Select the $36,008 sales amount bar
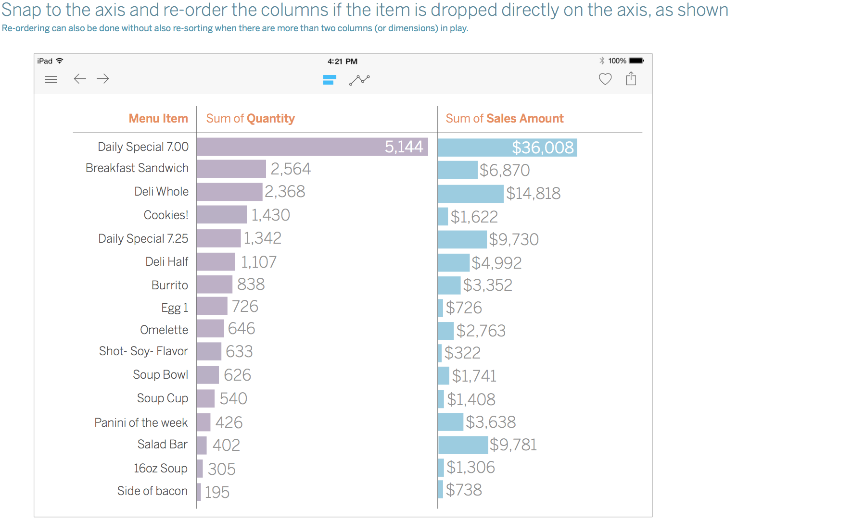 pos(508,148)
